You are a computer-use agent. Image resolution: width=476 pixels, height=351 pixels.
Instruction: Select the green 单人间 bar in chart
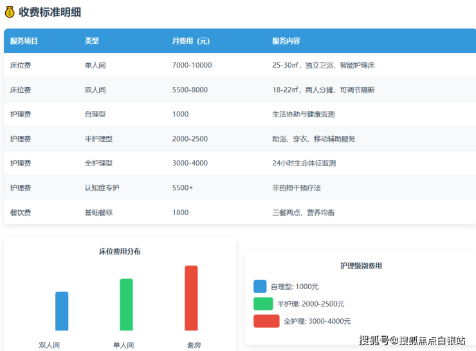pyautogui.click(x=126, y=305)
